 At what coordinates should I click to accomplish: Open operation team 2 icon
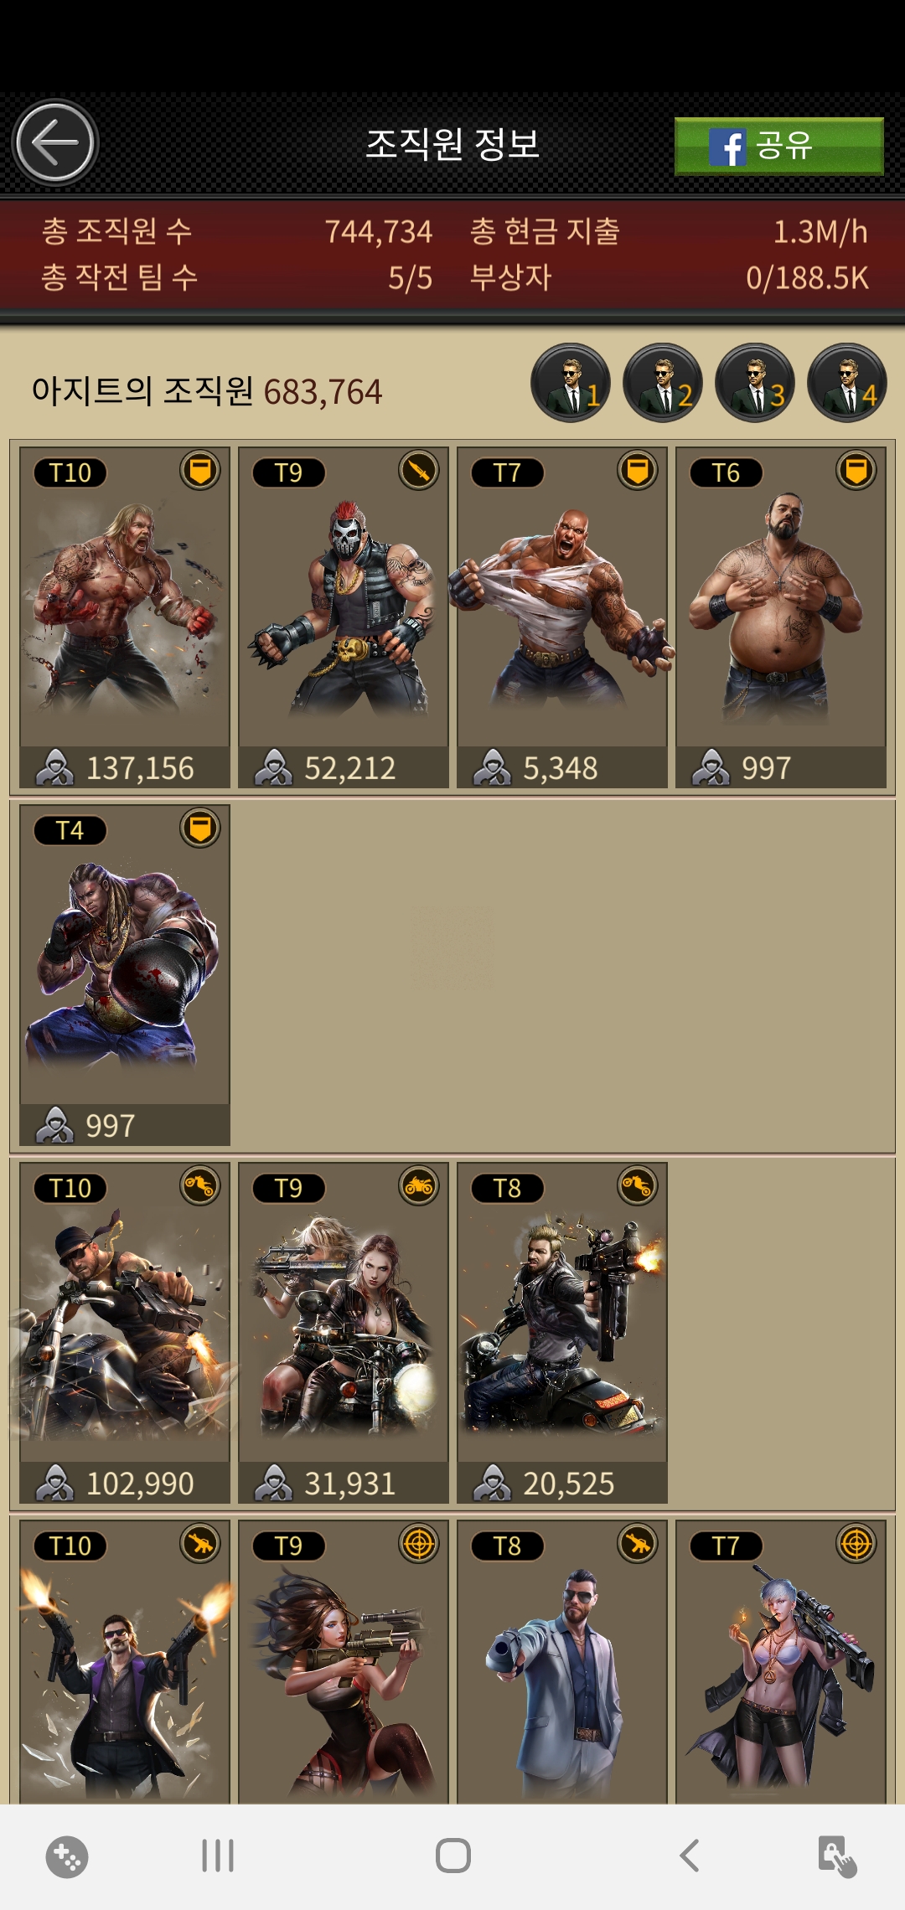(663, 383)
